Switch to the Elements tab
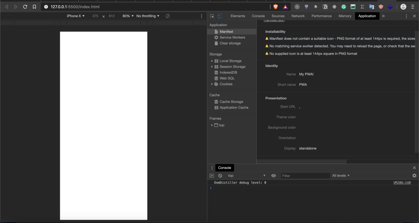This screenshot has height=223, width=419. click(x=238, y=16)
